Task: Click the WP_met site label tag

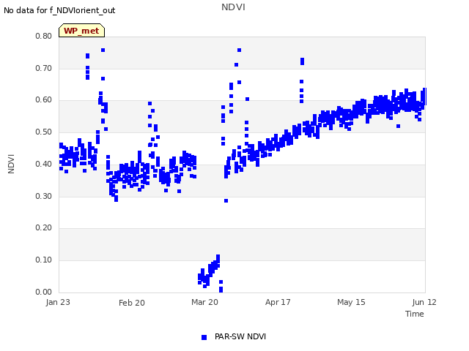Action: click(81, 31)
